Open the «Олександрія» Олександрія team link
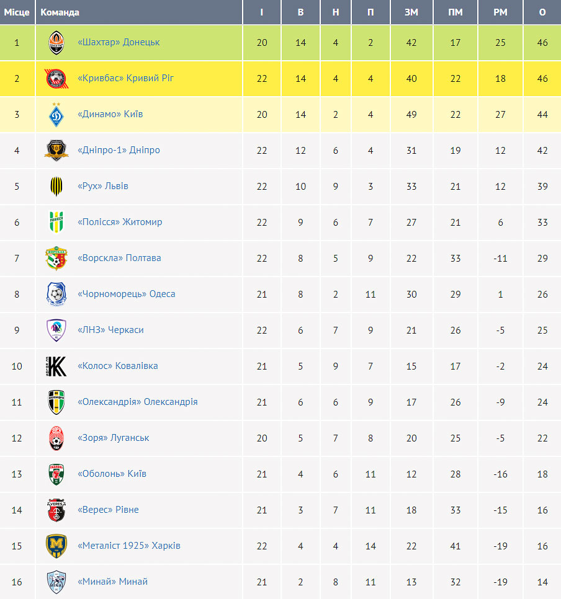This screenshot has width=561, height=599. coord(137,402)
